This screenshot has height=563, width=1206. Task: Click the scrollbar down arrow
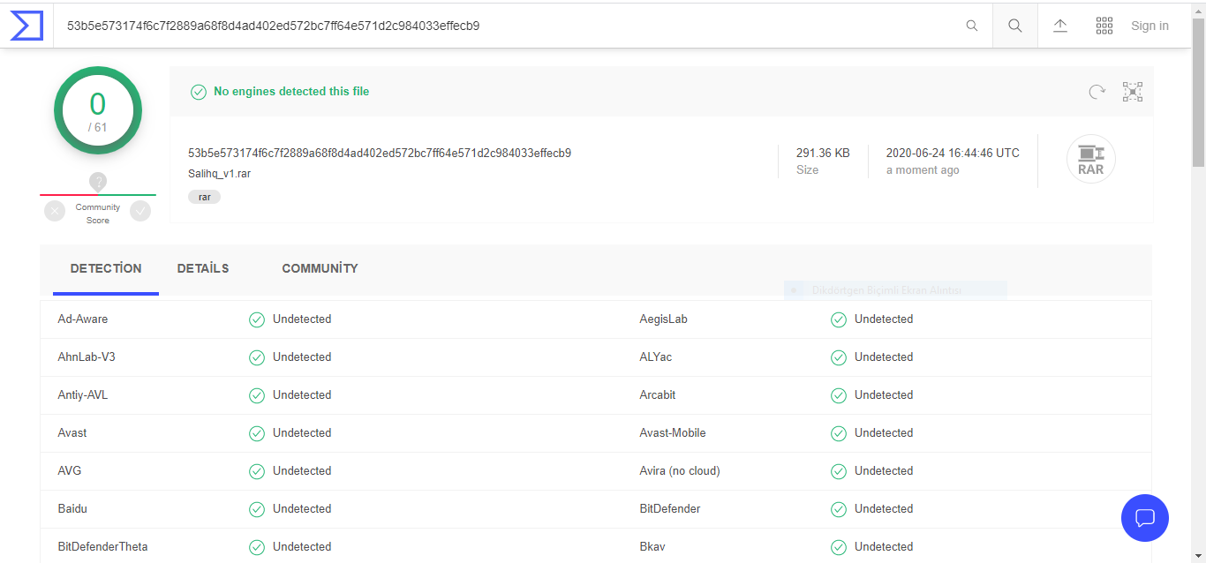[1198, 555]
